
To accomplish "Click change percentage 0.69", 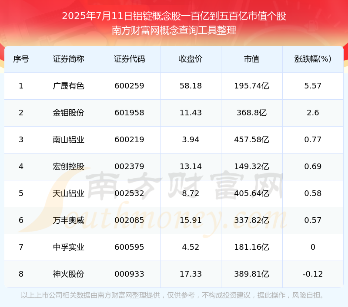I will [313, 167].
